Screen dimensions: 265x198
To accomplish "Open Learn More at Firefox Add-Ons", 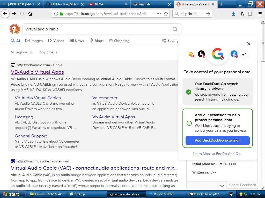I will tap(217, 154).
